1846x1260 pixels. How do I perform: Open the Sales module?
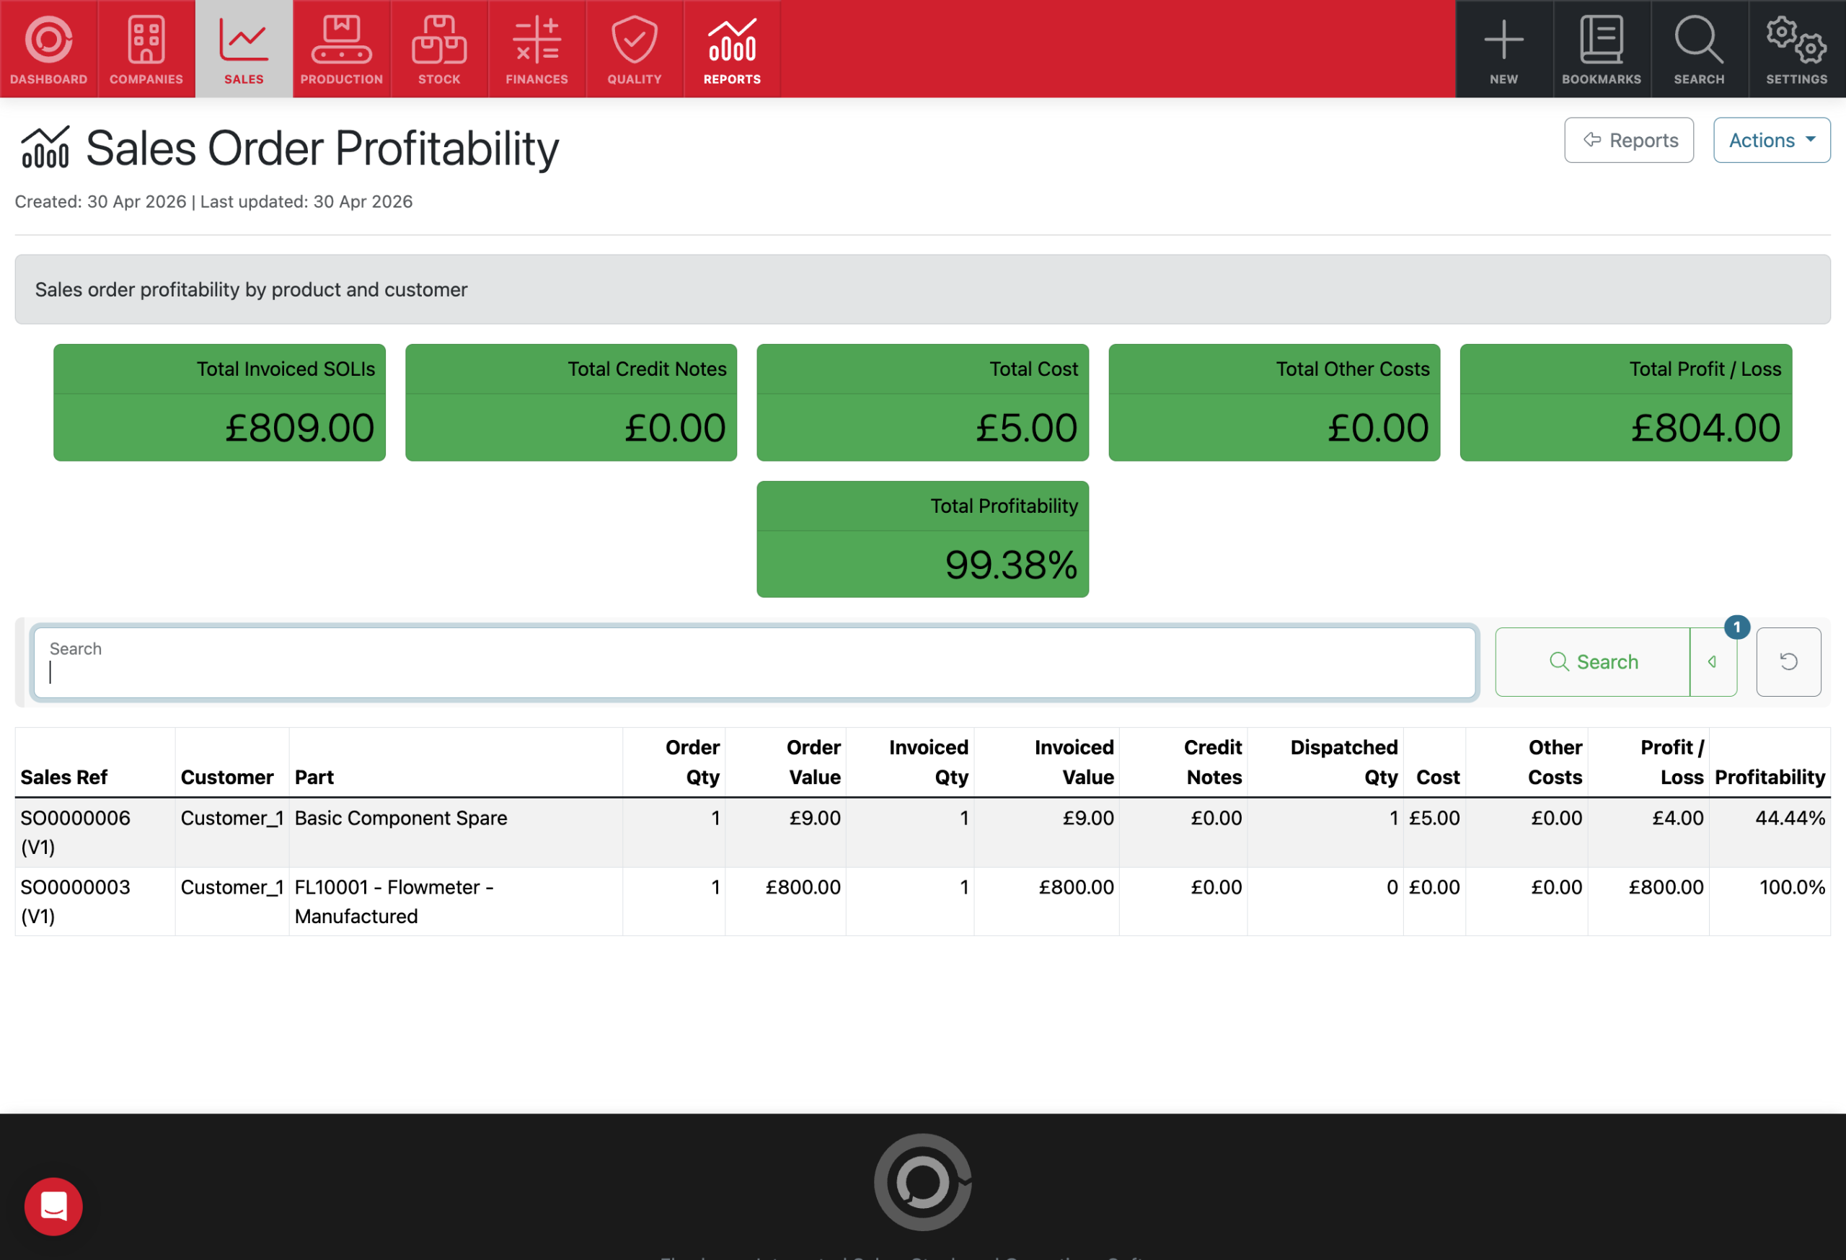click(244, 49)
